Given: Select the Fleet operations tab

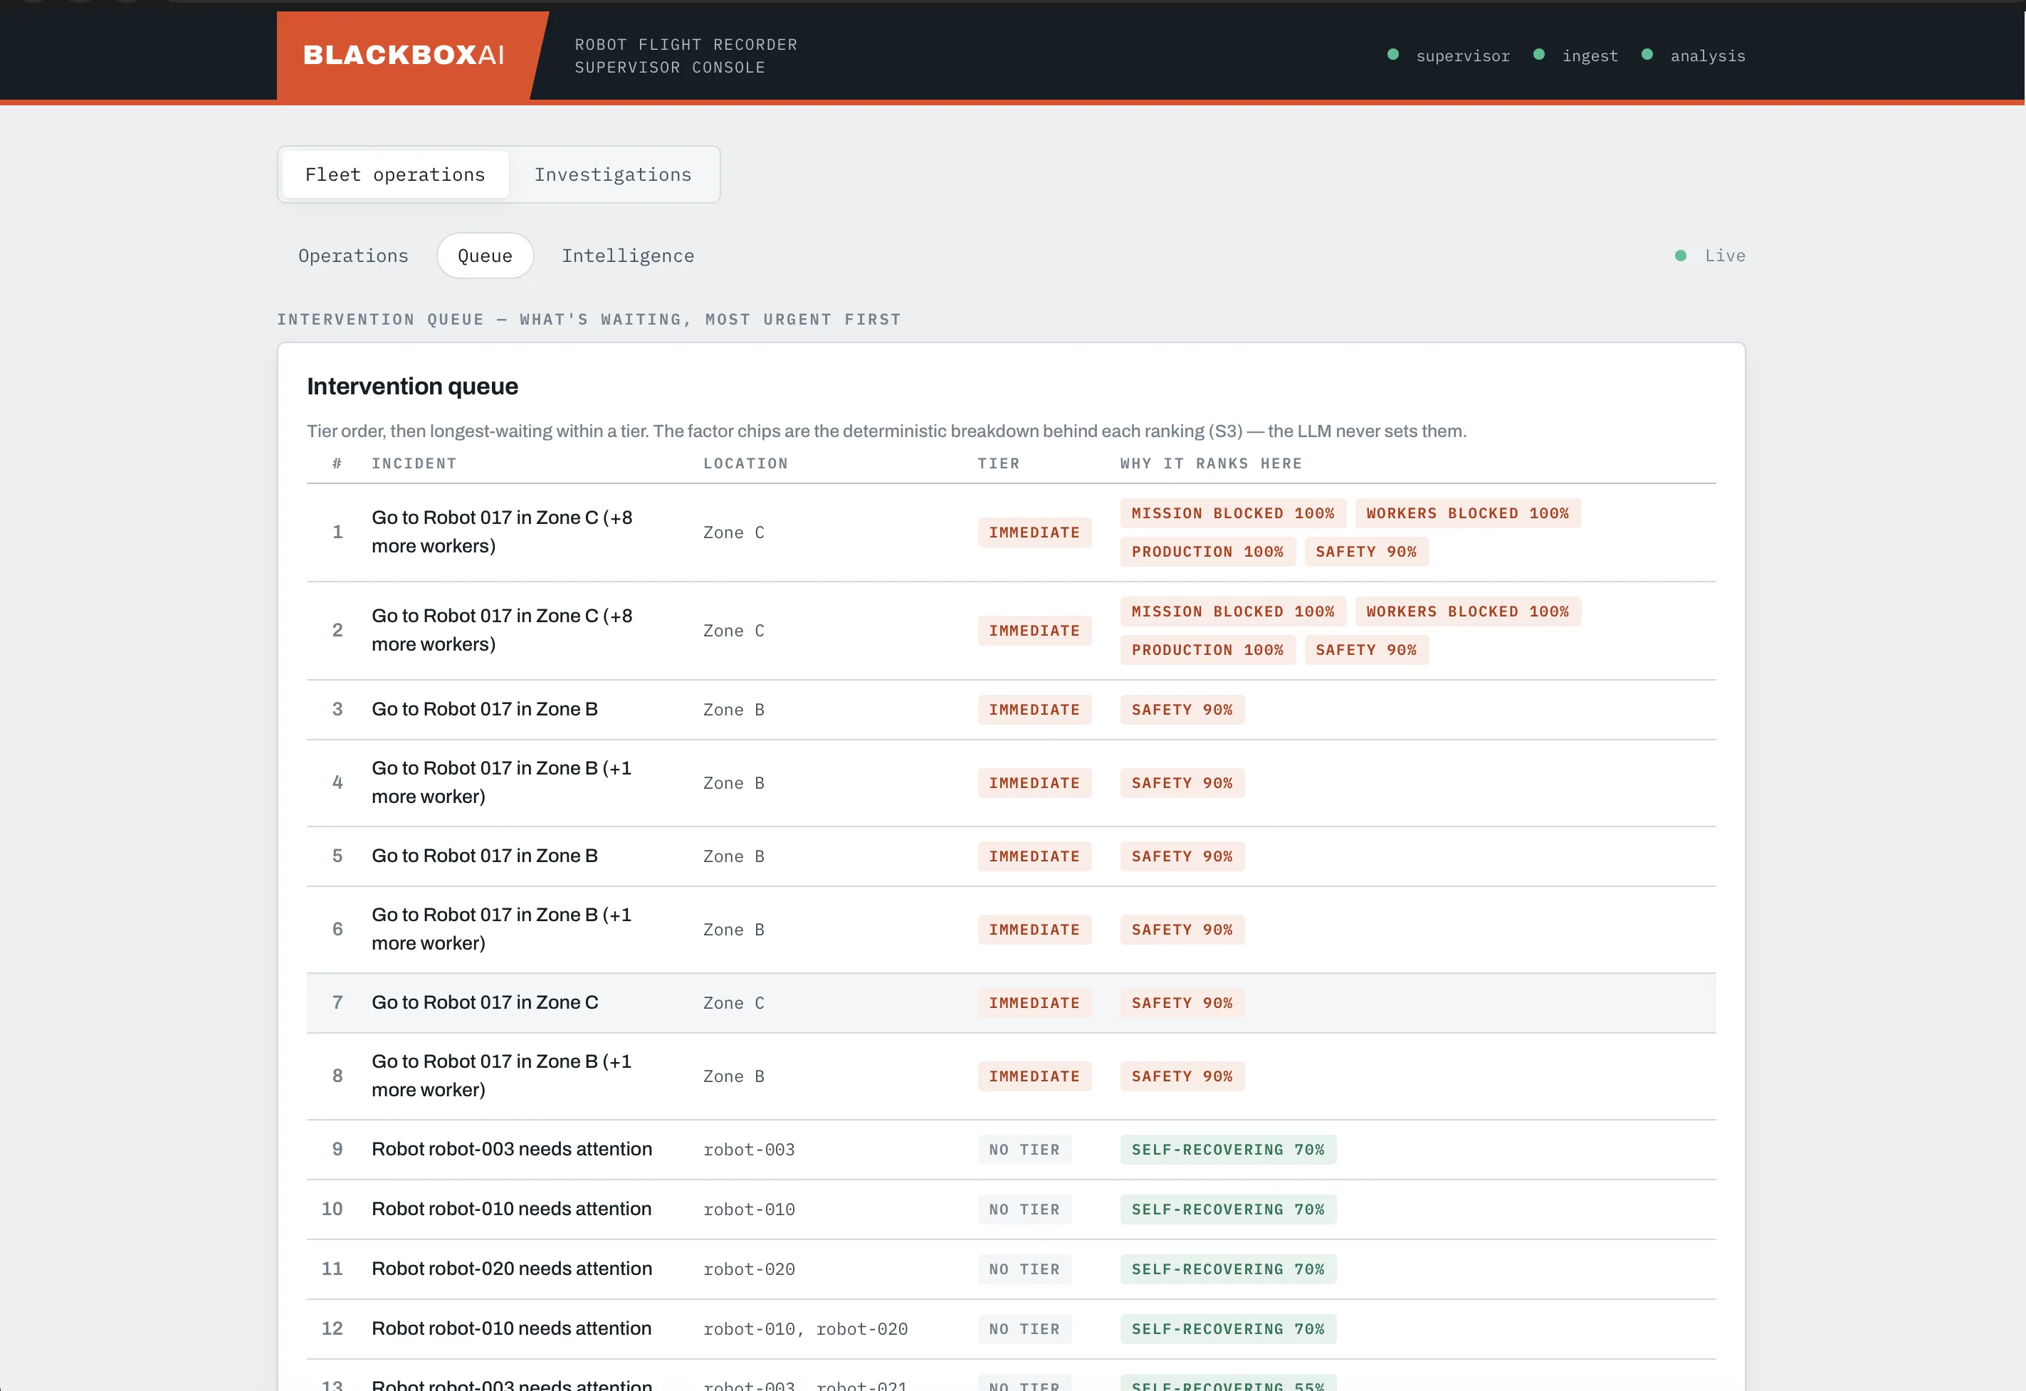Looking at the screenshot, I should point(395,174).
